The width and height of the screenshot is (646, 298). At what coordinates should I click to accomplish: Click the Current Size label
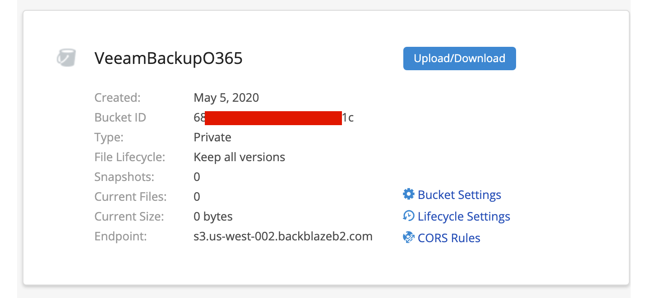pos(129,217)
